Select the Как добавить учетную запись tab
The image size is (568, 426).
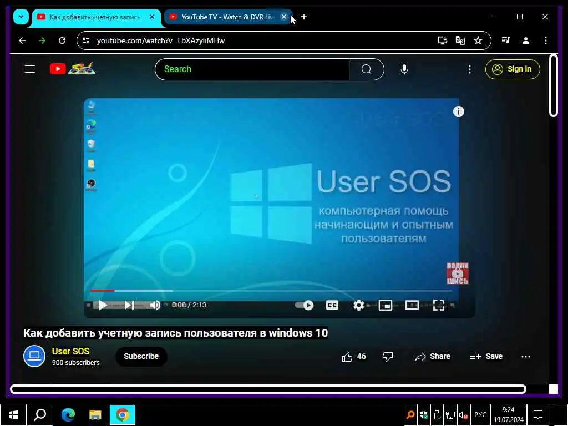[95, 17]
